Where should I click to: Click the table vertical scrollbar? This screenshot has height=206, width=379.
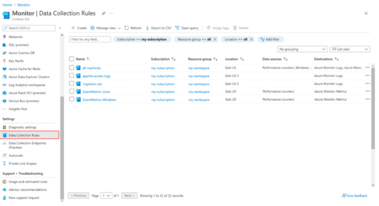click(x=373, y=107)
